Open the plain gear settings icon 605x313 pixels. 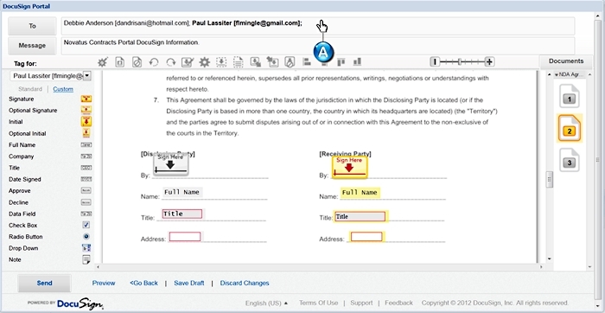point(204,62)
